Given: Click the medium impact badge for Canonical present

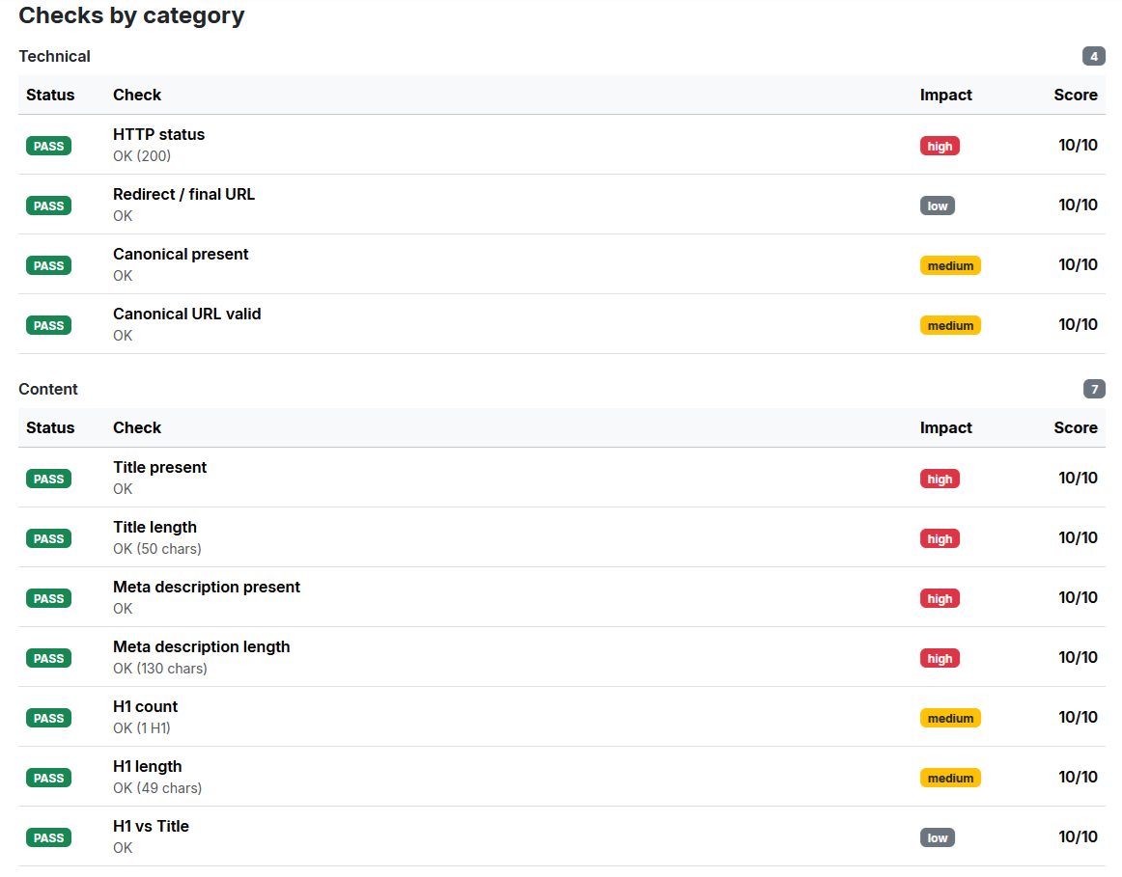Looking at the screenshot, I should (950, 266).
